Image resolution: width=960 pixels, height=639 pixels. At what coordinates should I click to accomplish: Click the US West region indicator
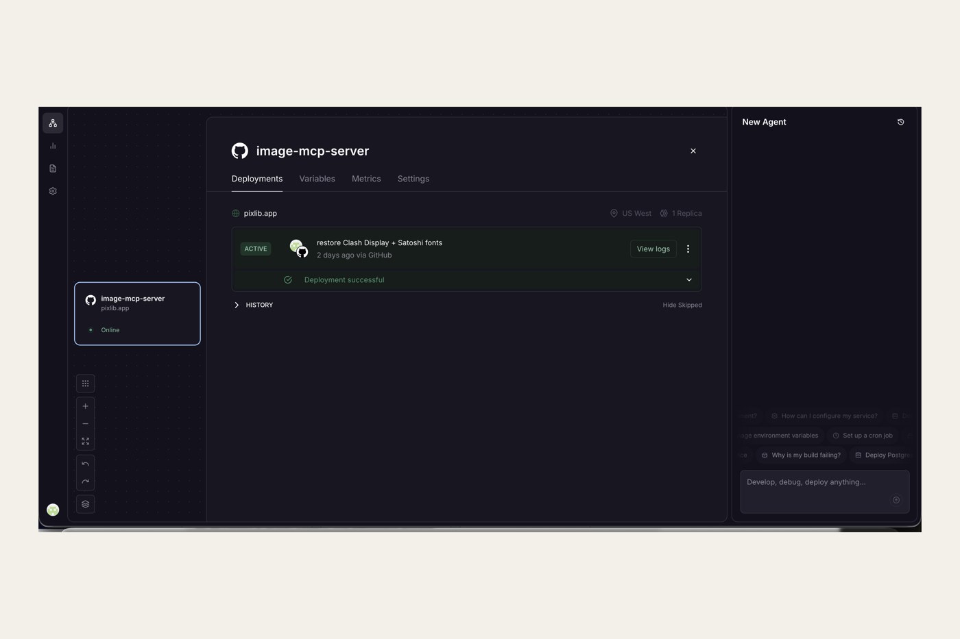tap(631, 214)
